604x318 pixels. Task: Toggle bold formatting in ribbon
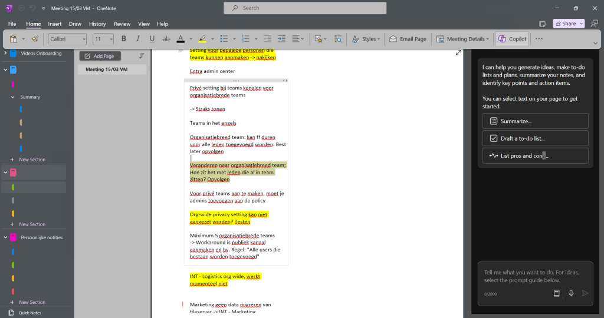124,39
